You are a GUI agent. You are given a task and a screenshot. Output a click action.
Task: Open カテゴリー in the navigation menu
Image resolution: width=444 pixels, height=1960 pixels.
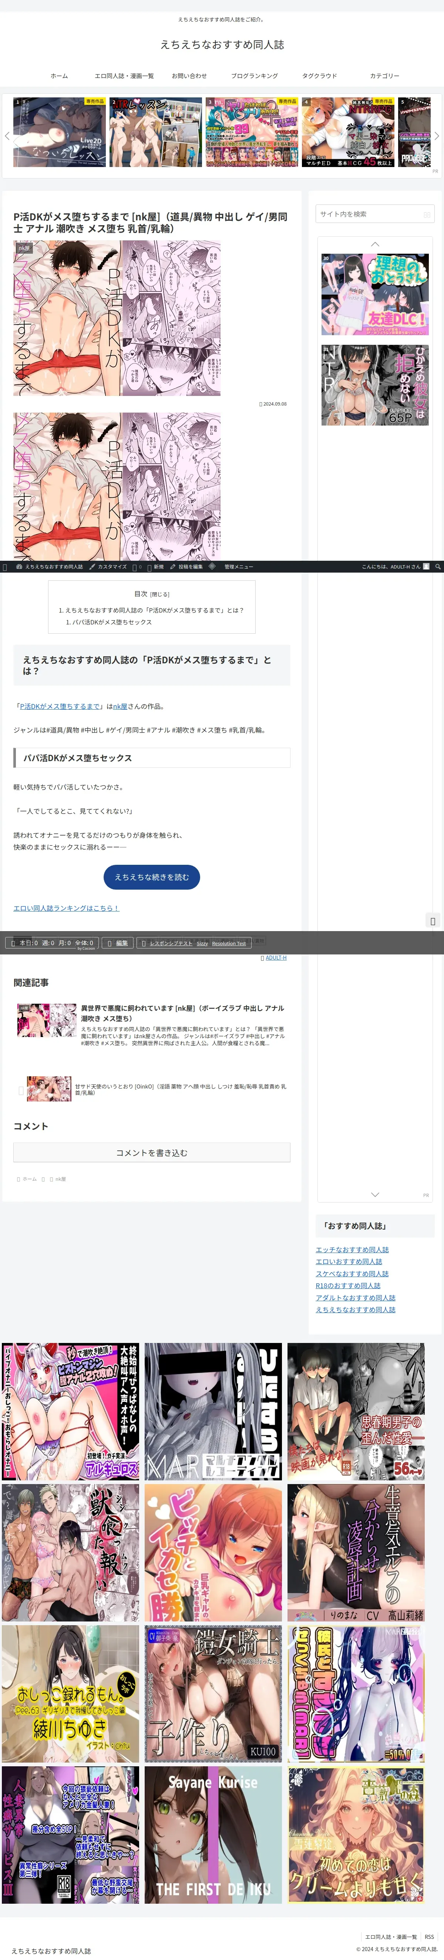point(385,76)
